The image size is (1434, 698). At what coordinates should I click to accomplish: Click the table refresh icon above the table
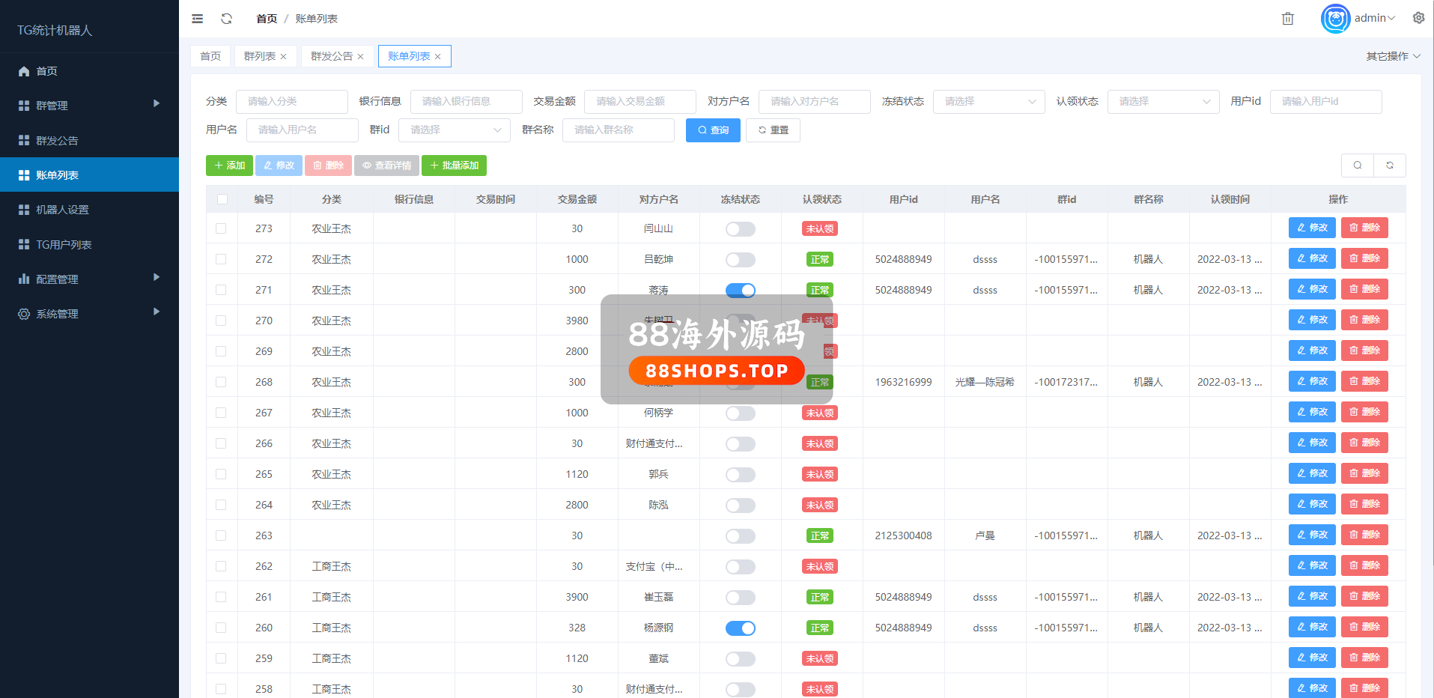point(1389,166)
